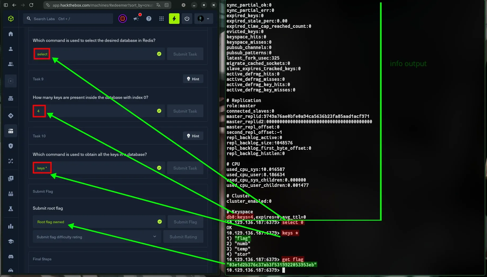Click the # CPU heading in terminal
The width and height of the screenshot is (487, 277).
(233, 164)
